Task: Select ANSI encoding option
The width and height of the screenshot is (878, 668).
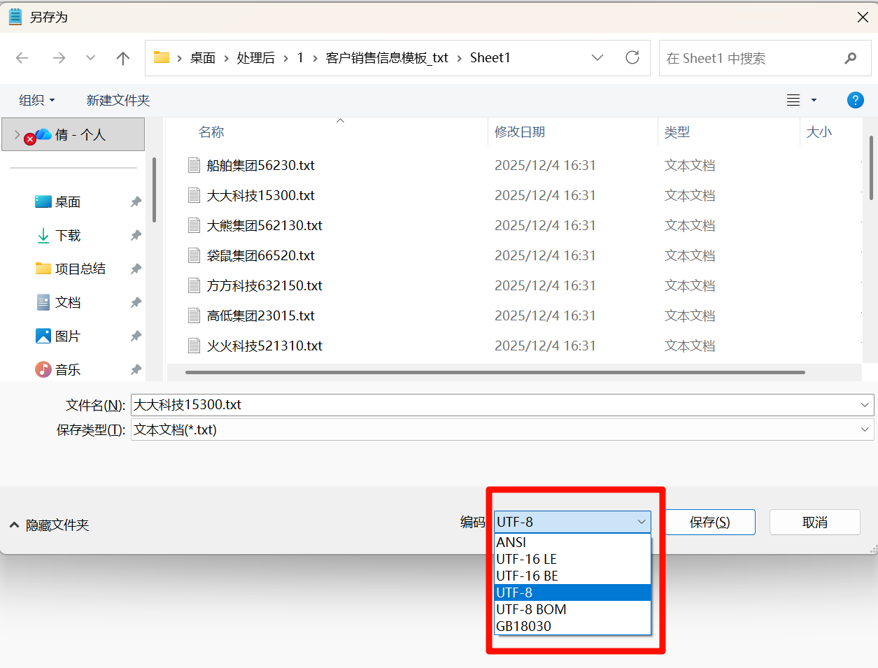Action: tap(511, 542)
